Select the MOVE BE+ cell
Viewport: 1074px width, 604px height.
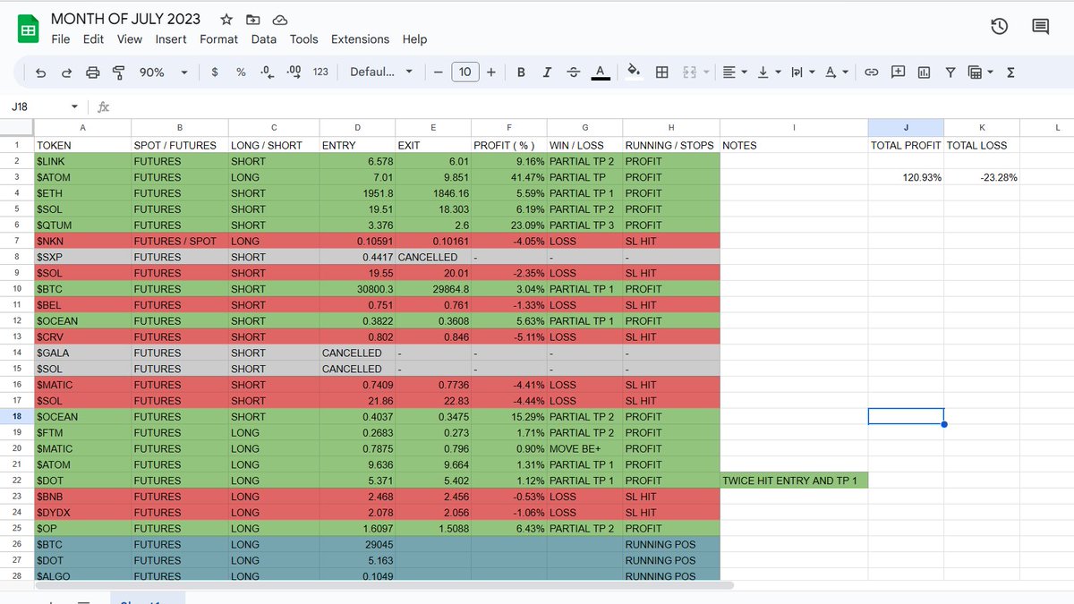[x=584, y=449]
